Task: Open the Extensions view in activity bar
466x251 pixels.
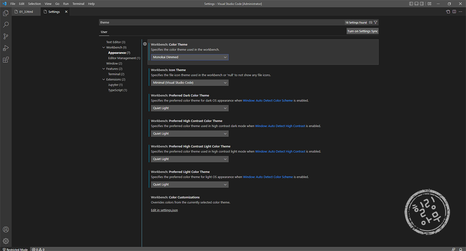Action: 6,60
